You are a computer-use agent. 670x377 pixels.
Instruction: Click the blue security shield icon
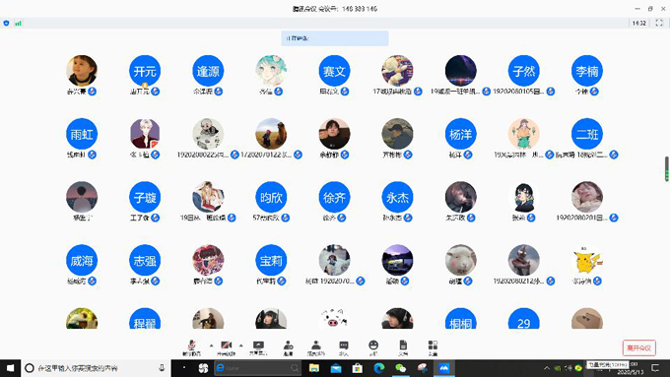click(x=6, y=23)
